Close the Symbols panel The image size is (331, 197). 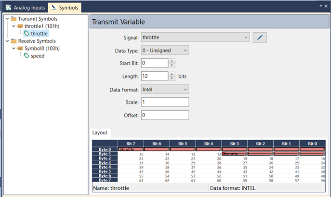click(326, 6)
